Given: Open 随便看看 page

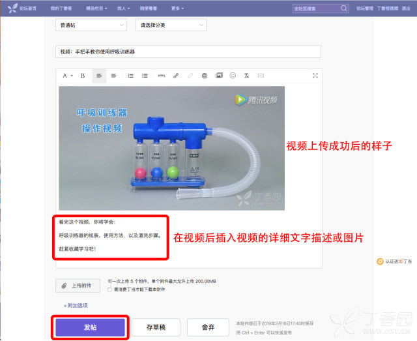Looking at the screenshot, I should pyautogui.click(x=149, y=8).
